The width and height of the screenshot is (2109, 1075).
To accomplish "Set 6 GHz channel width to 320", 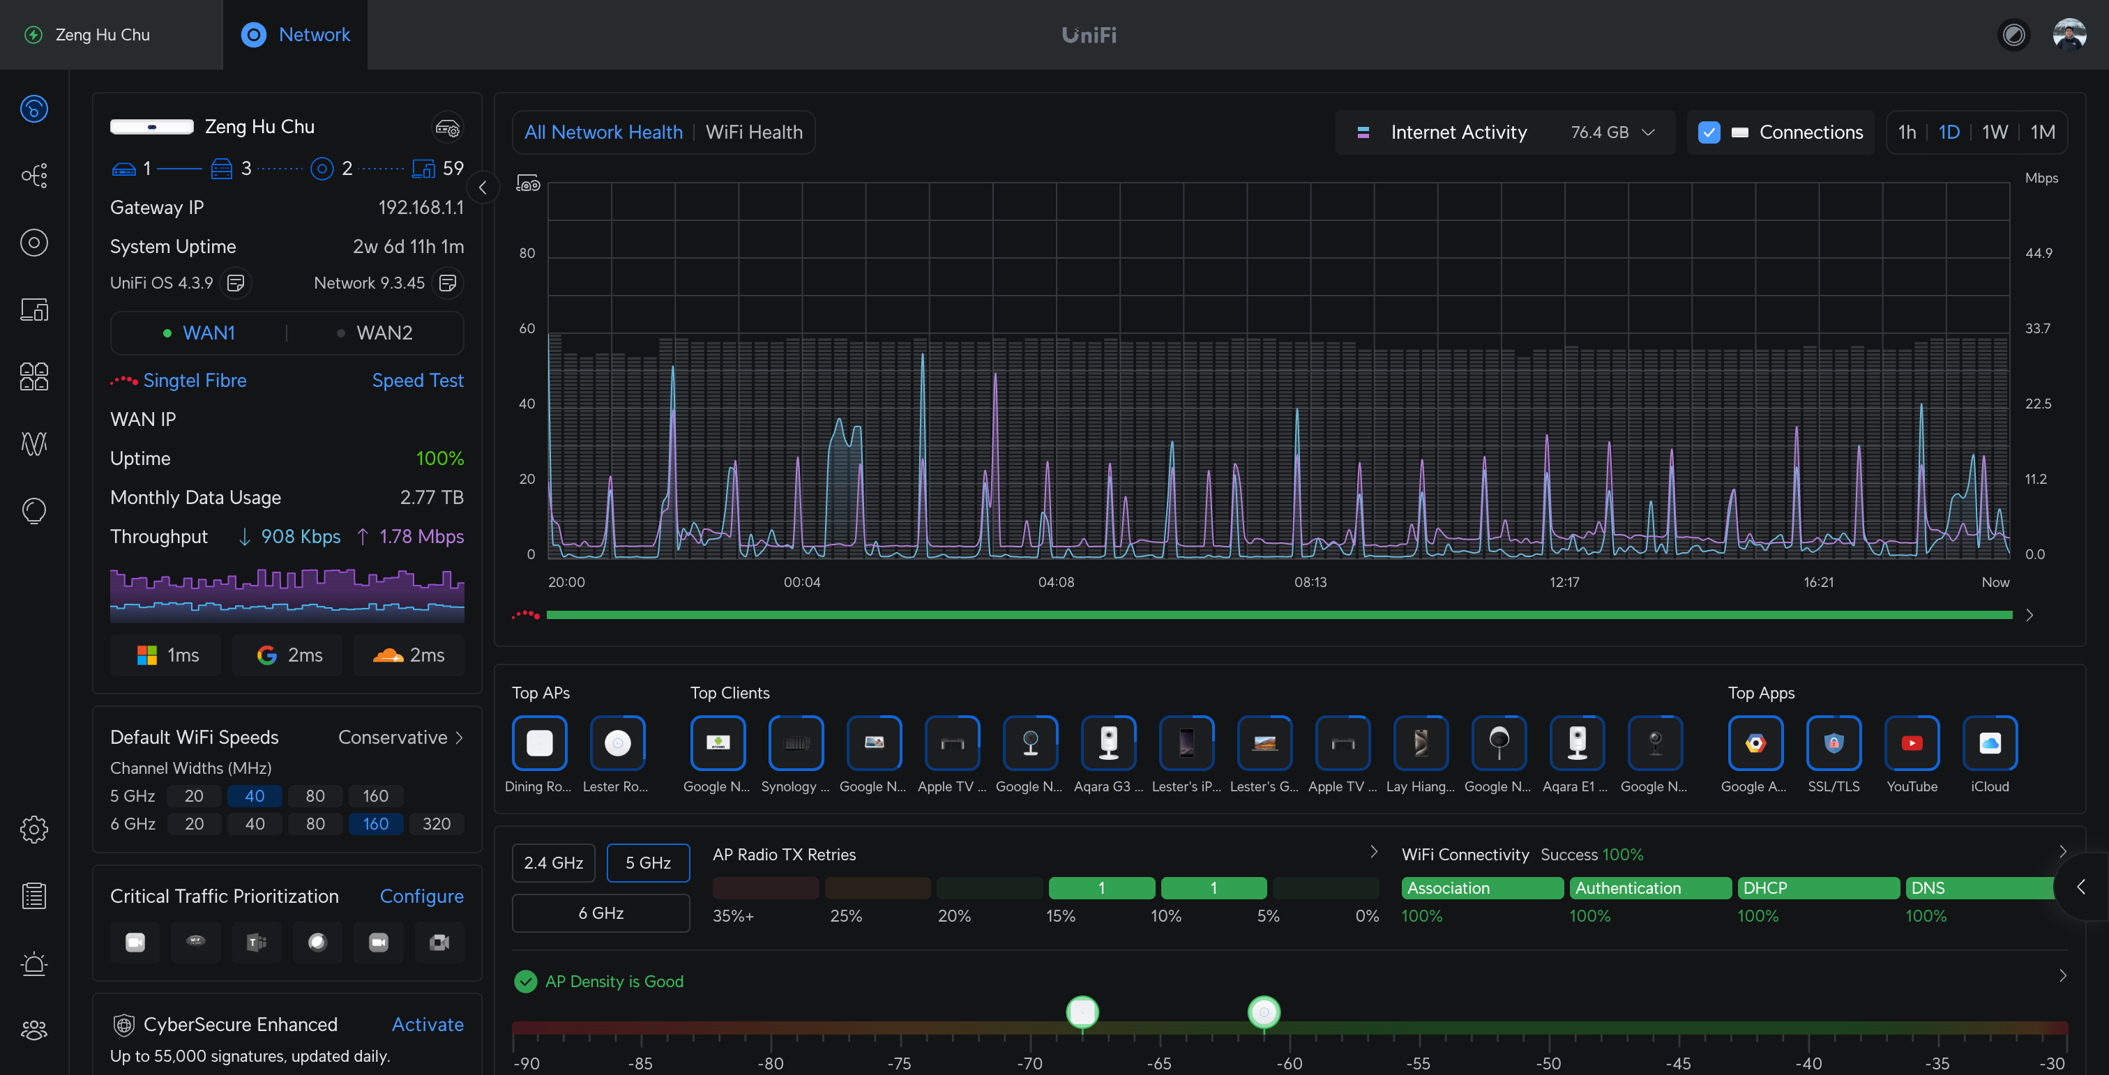I will click(x=437, y=824).
